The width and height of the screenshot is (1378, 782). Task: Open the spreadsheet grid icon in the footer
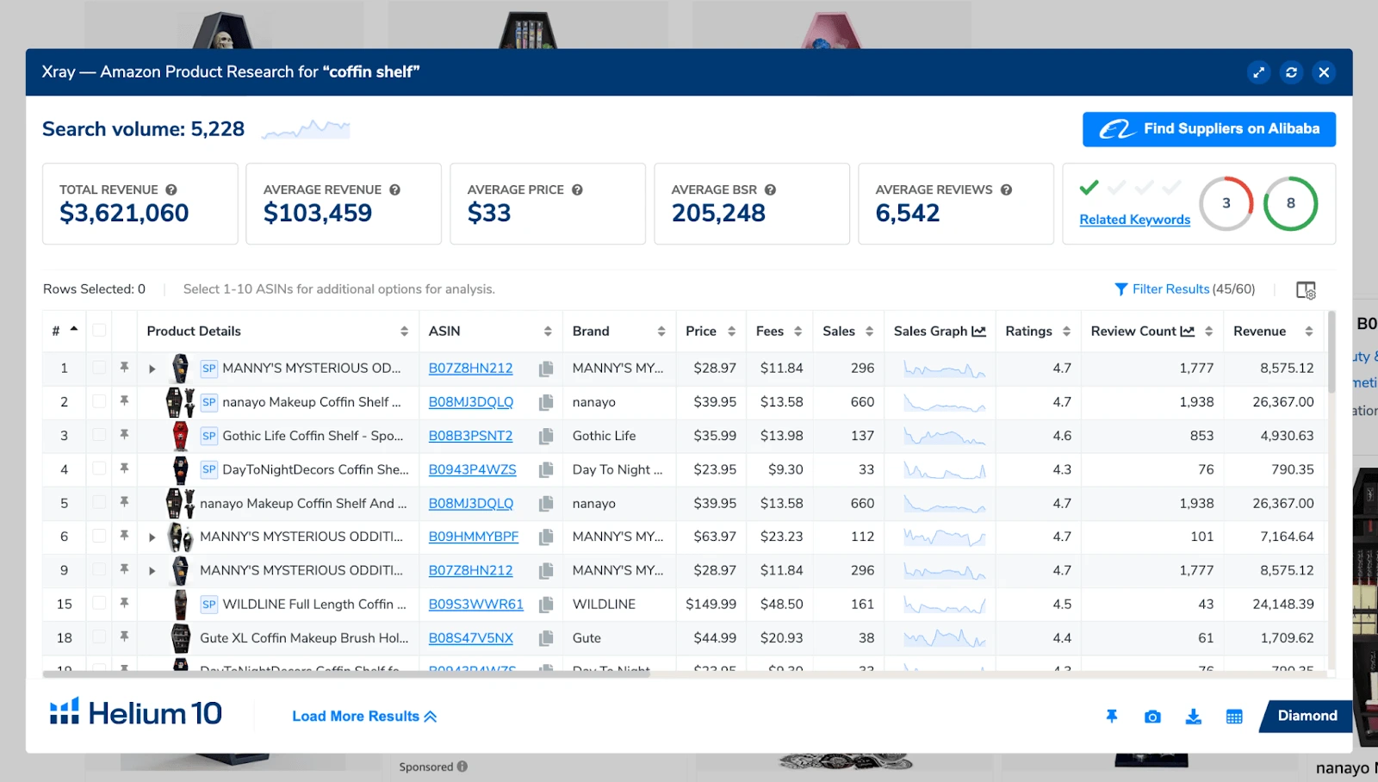(x=1234, y=716)
